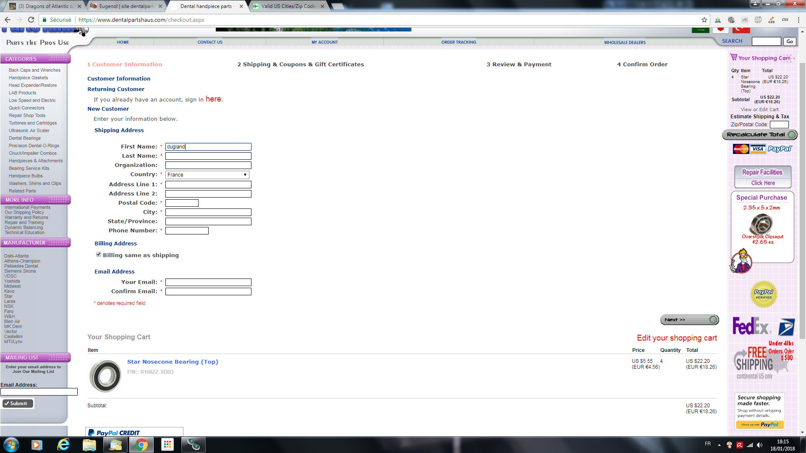This screenshot has width=806, height=453.
Task: Click Edit your shopping cart link
Action: click(x=677, y=338)
